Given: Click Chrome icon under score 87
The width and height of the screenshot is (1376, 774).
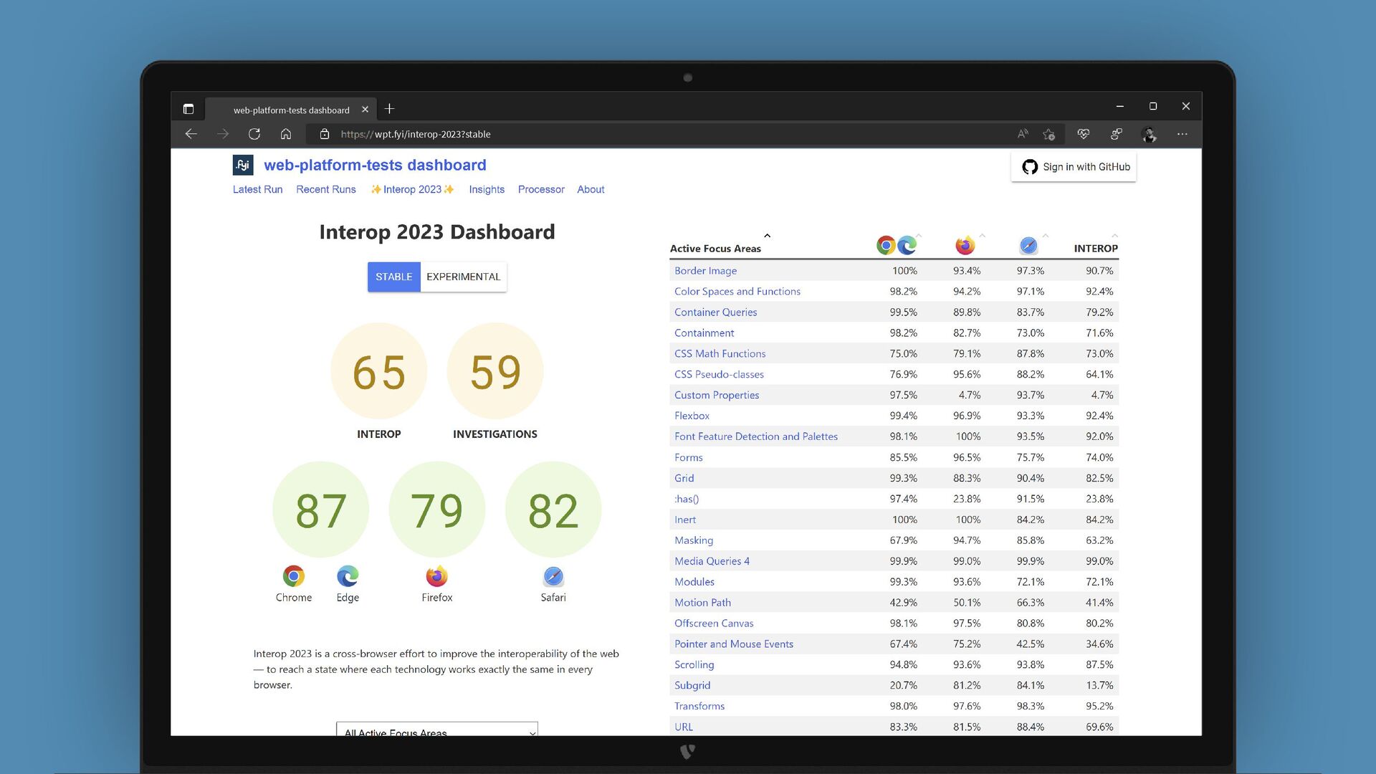Looking at the screenshot, I should click(x=294, y=575).
